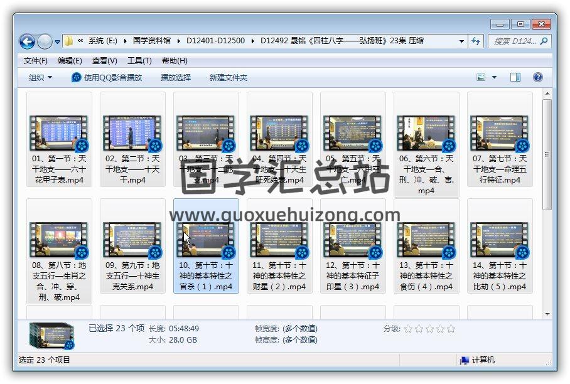
Task: Click the change view icon
Action: click(481, 77)
